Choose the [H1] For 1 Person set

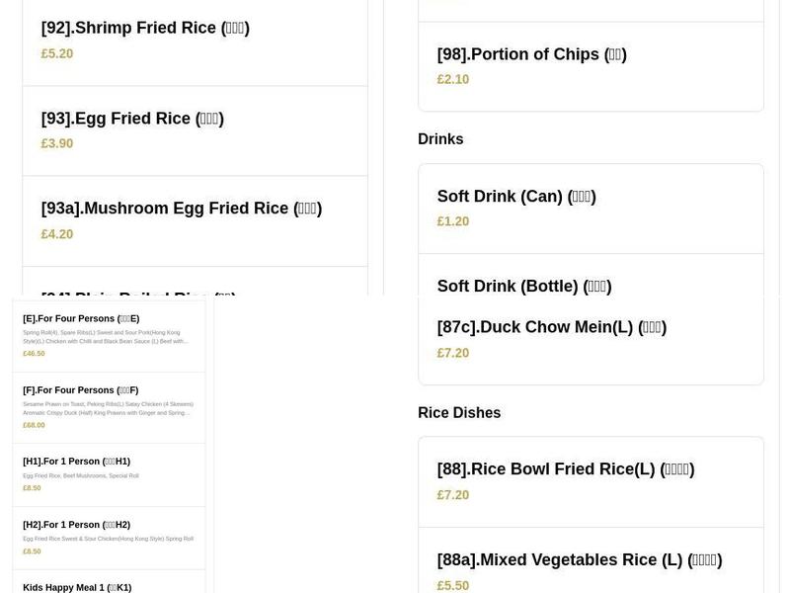click(74, 461)
